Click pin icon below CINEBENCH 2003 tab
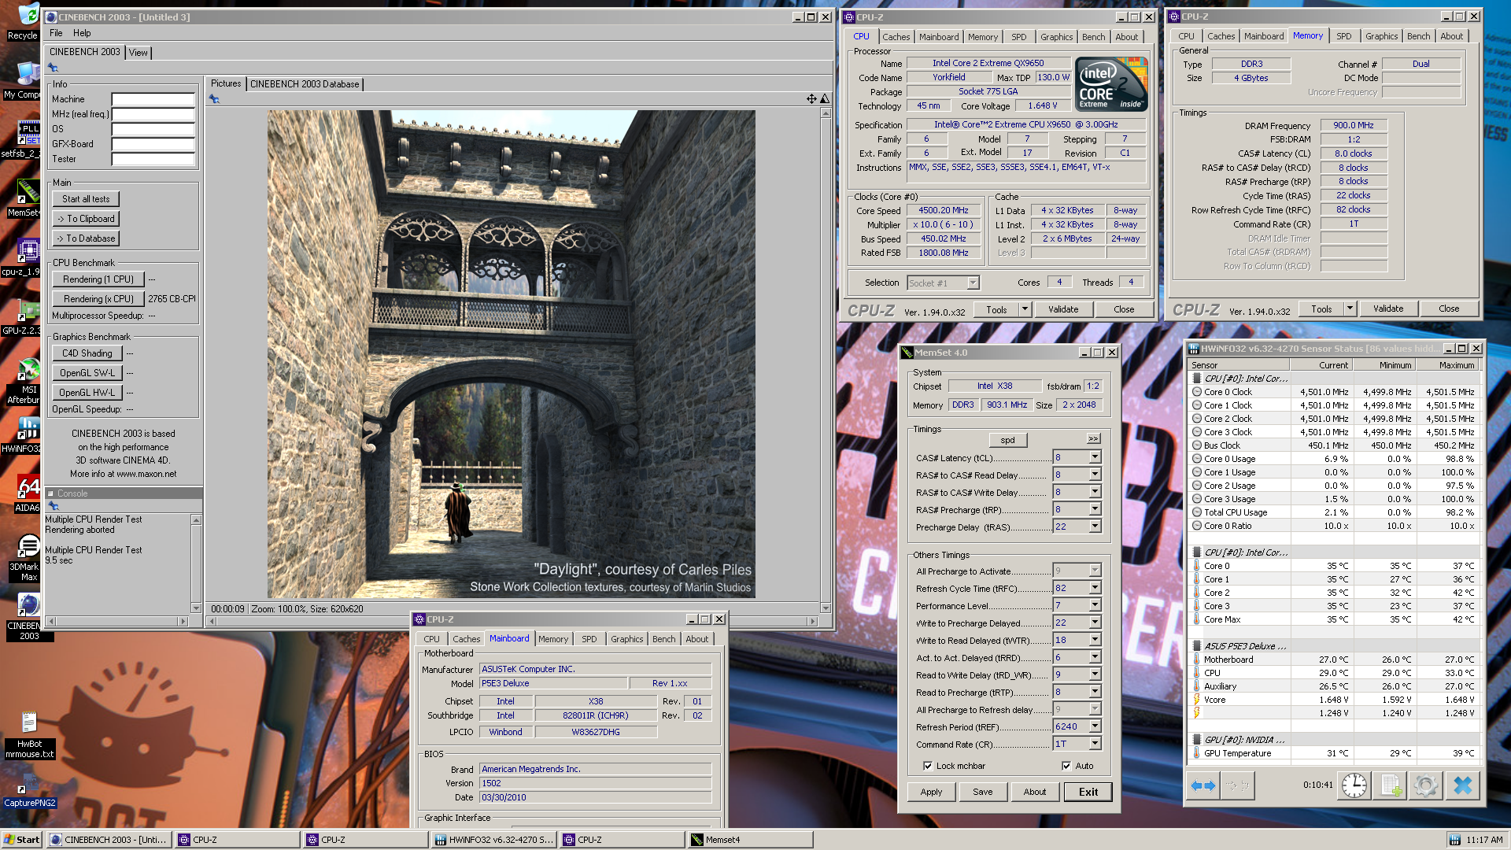 [53, 68]
